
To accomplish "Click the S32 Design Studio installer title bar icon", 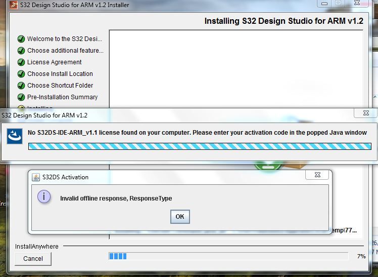I will coord(13,5).
